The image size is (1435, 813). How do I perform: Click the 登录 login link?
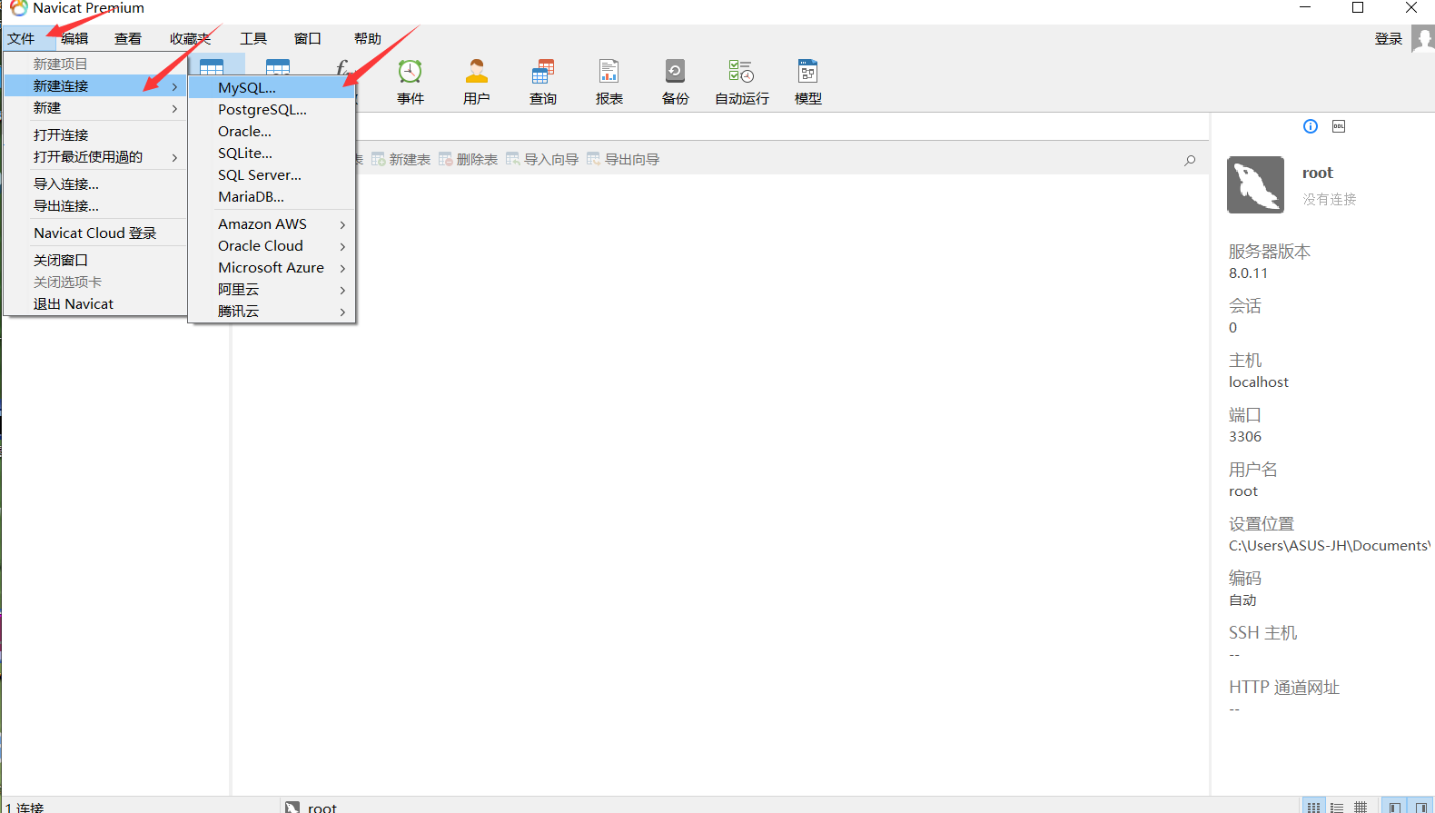point(1389,39)
